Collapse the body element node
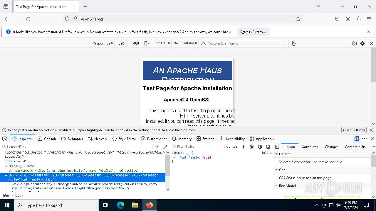 (6, 176)
